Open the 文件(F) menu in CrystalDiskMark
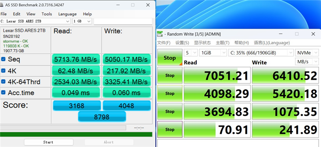 (164, 43)
